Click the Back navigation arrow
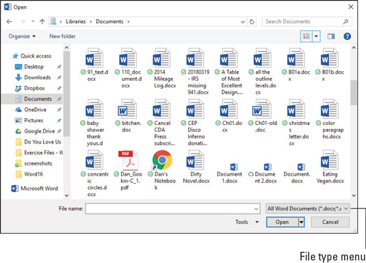 pyautogui.click(x=9, y=22)
